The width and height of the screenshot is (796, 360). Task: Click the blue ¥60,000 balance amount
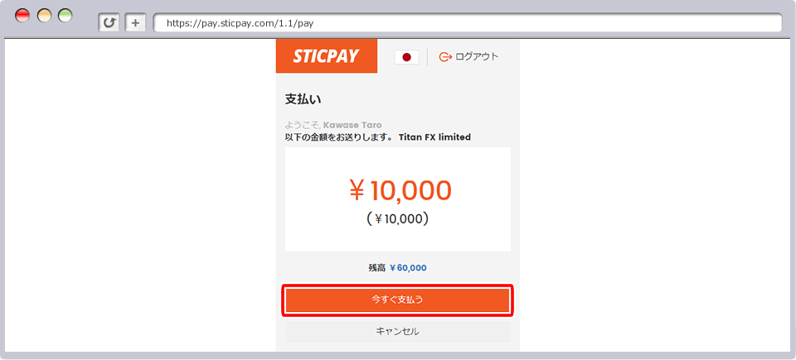[408, 267]
